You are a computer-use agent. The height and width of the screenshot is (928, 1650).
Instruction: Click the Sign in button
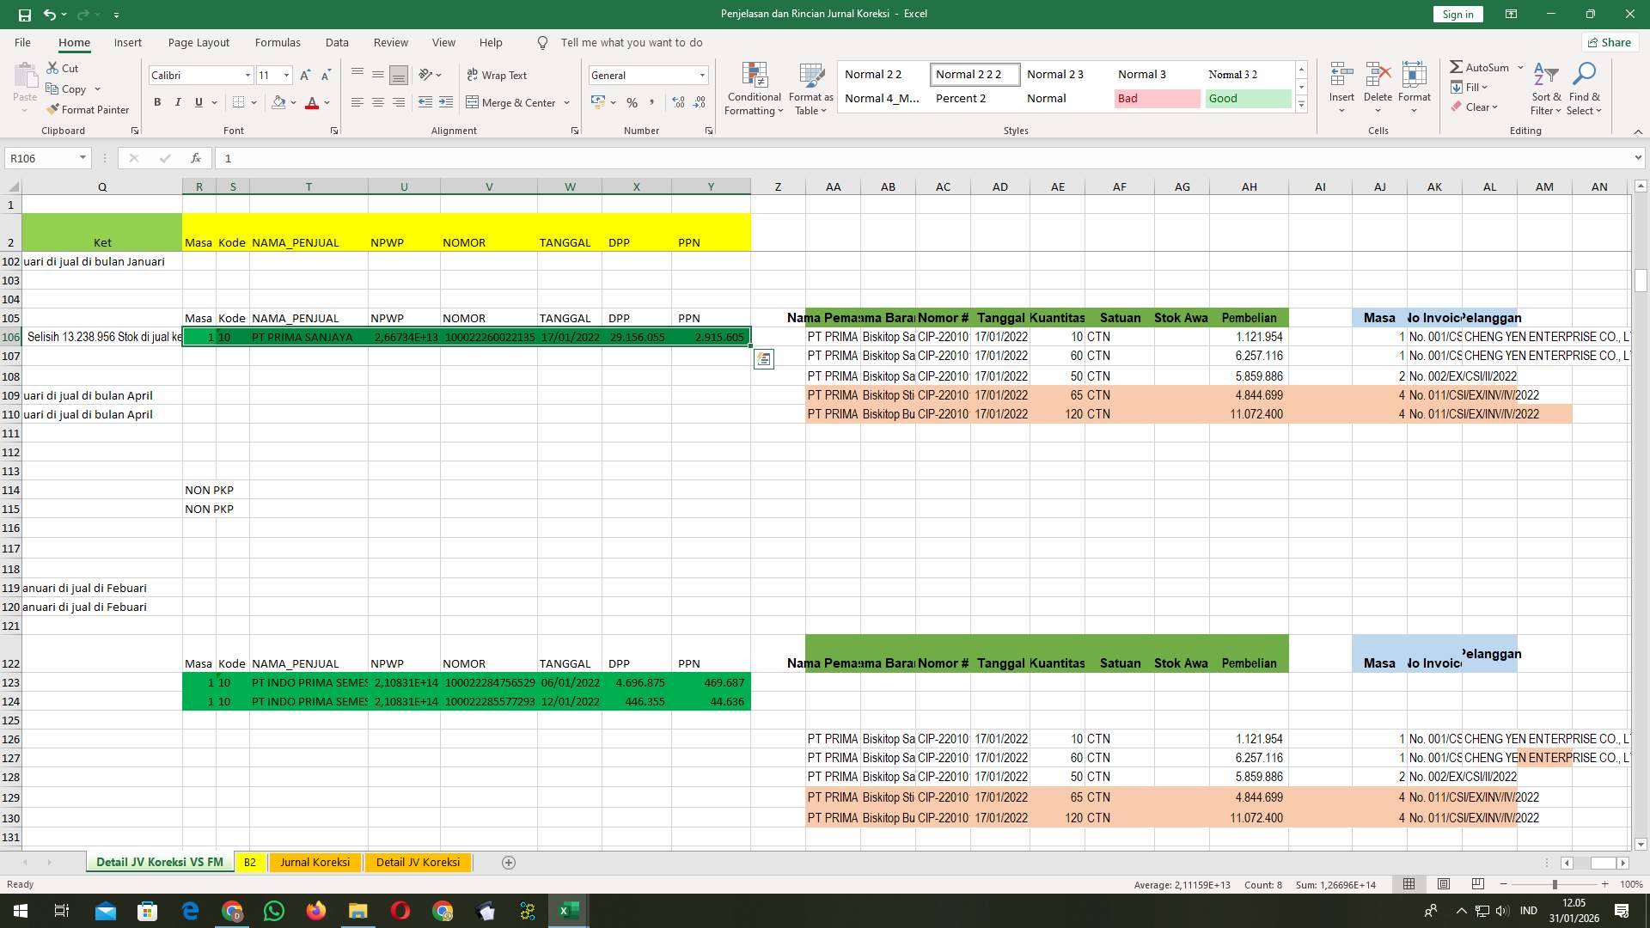pyautogui.click(x=1457, y=14)
